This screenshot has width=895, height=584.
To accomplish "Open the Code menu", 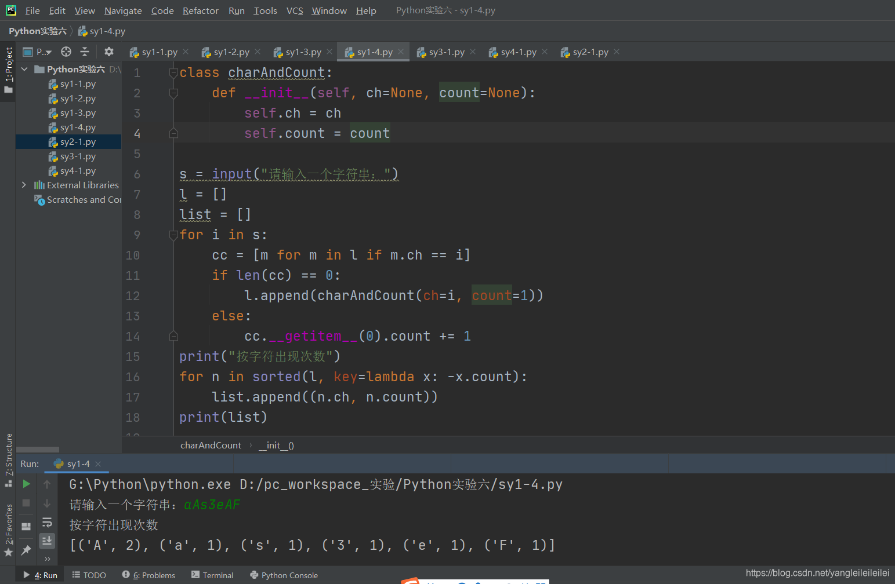I will point(162,10).
